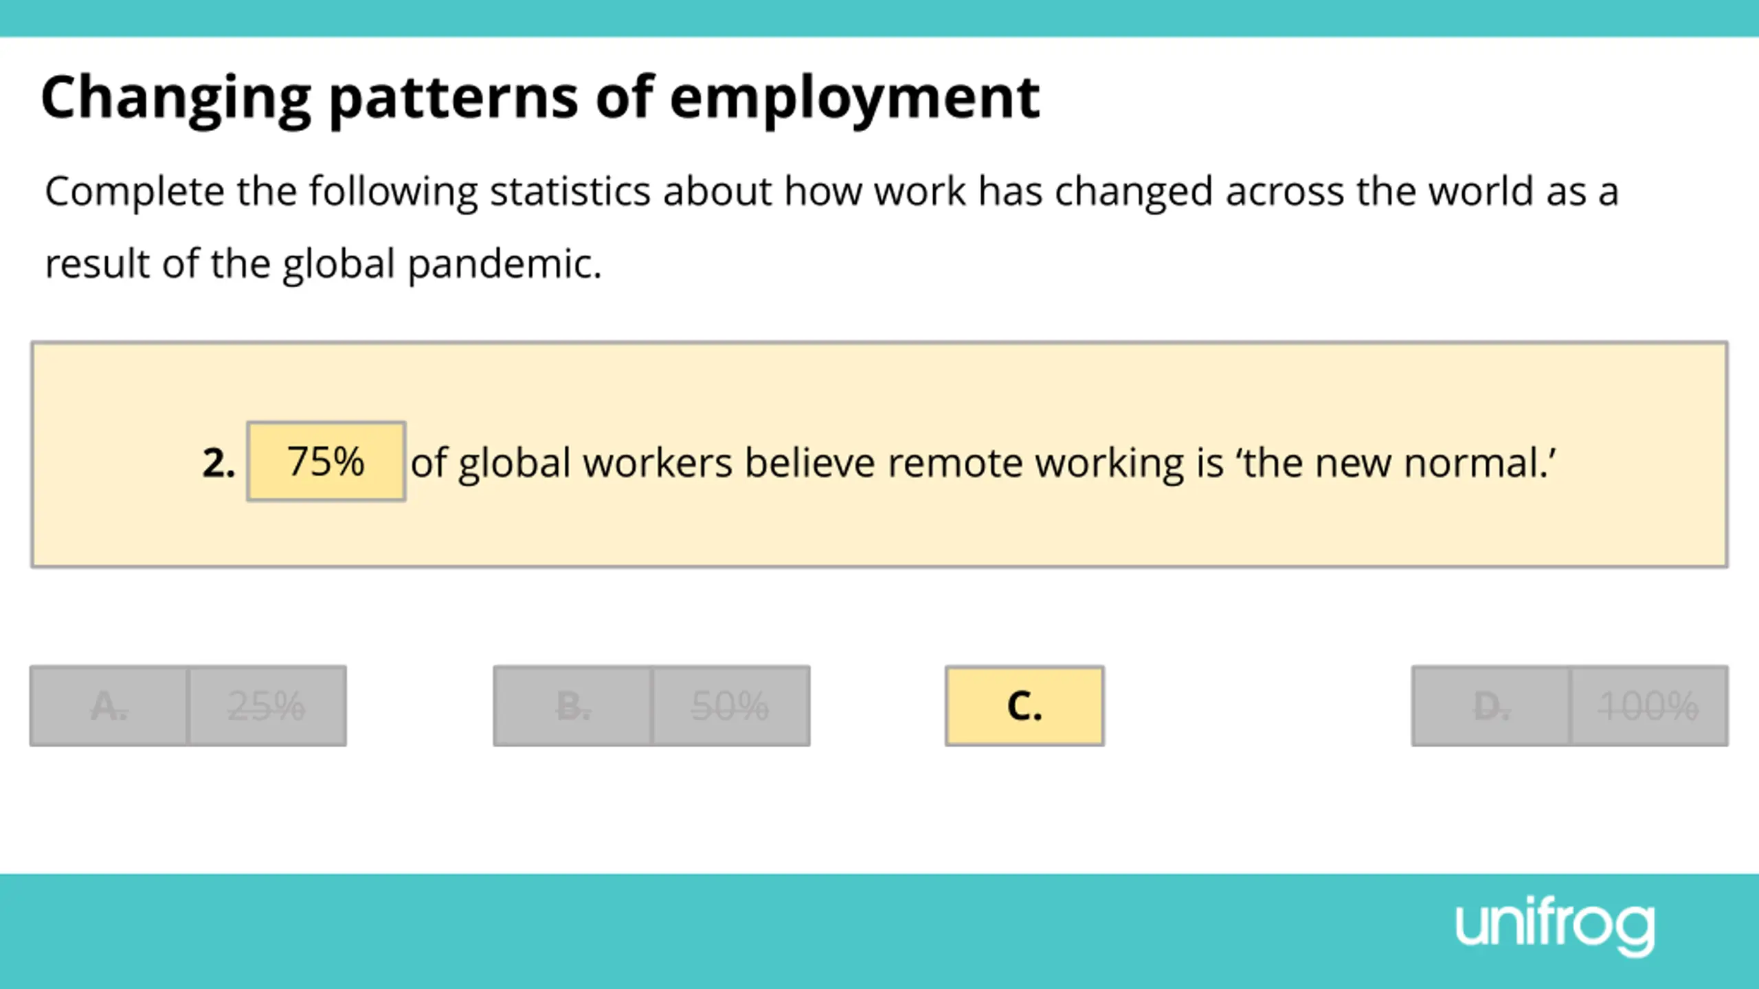Choose the struck-through 25% answer box

pos(267,706)
